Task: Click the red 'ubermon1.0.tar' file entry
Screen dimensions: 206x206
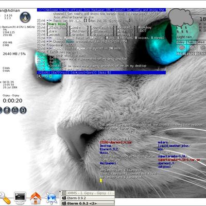Action: 116,142
